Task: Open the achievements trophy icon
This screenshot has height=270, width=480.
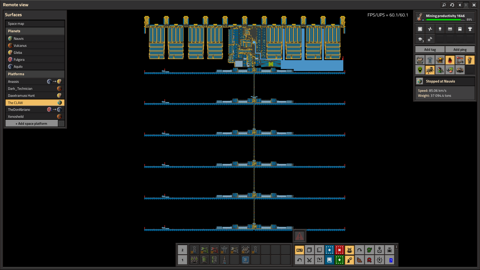Action: click(x=470, y=29)
